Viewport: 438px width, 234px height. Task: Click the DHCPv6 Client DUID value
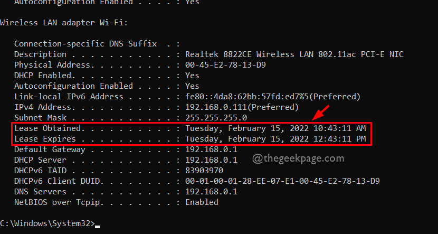[x=282, y=181]
